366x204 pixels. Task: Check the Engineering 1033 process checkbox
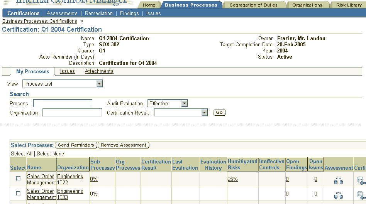[x=18, y=193]
